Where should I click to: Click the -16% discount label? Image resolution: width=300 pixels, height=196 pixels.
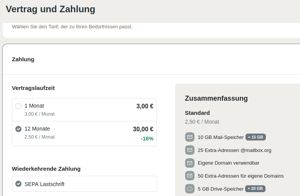click(147, 139)
